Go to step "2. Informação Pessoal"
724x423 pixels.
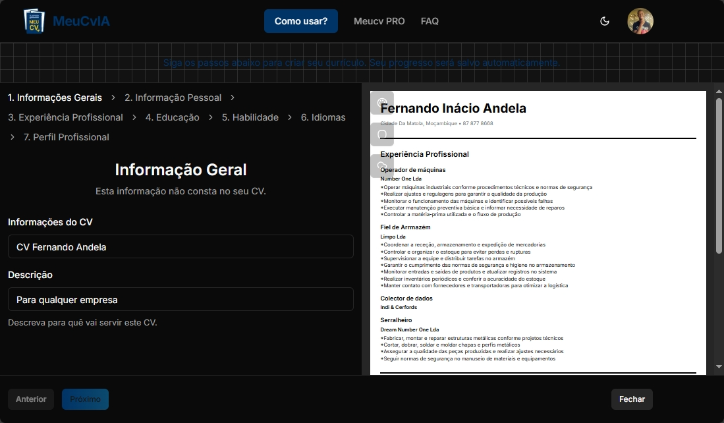pos(173,97)
